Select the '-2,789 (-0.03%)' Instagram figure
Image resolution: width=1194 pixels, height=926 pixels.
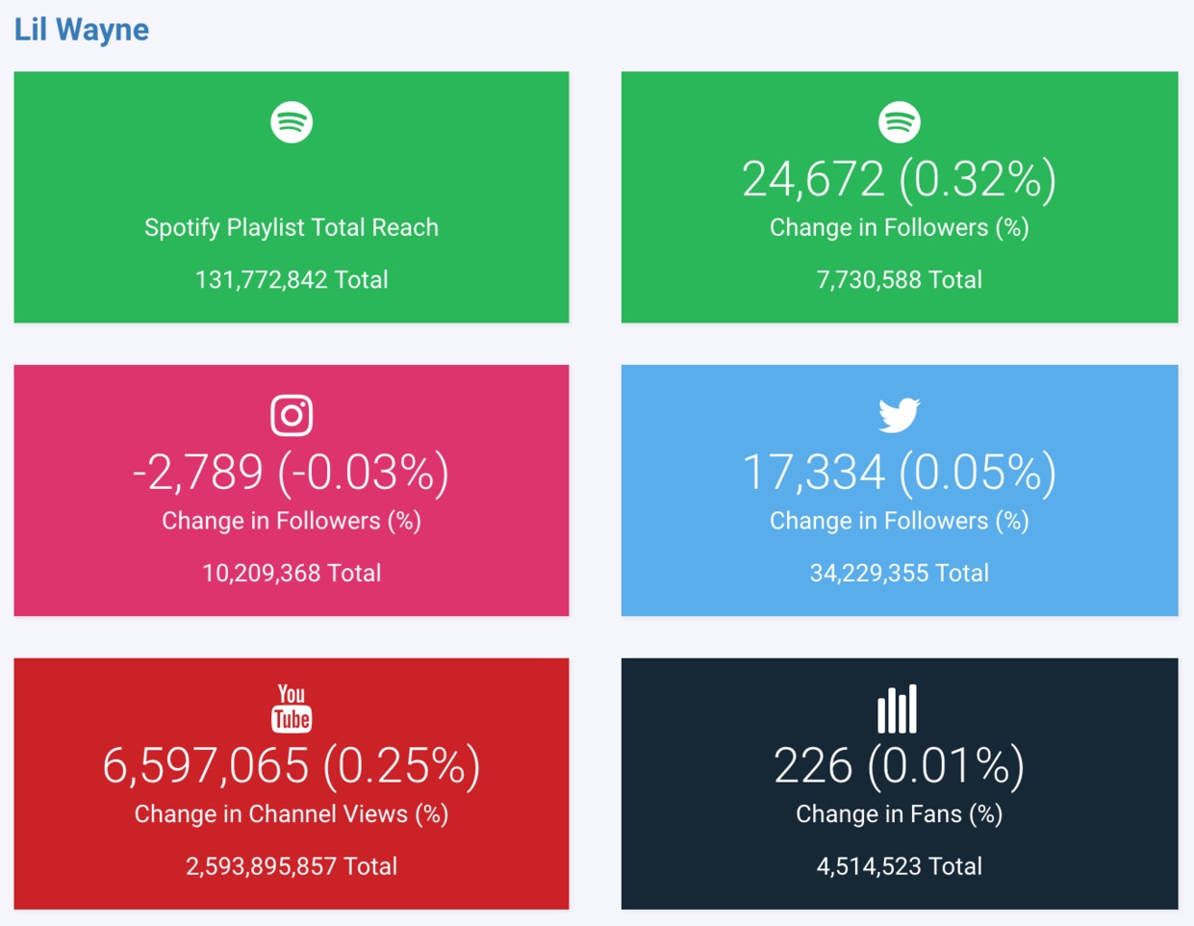coord(292,473)
